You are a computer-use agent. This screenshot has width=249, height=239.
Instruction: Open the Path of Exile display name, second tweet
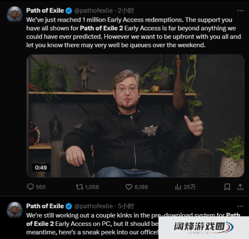45,206
